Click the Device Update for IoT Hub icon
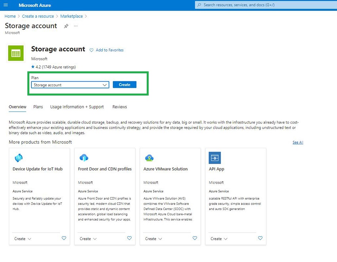 [x=18, y=158]
